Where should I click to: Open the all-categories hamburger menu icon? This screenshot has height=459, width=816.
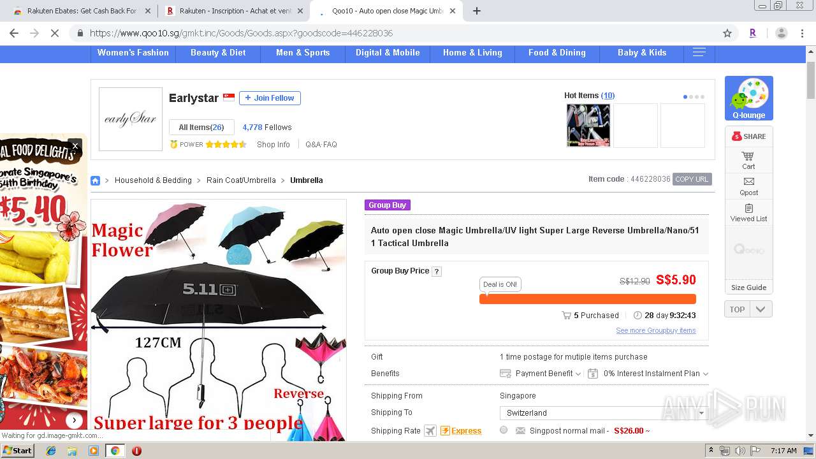tap(699, 52)
